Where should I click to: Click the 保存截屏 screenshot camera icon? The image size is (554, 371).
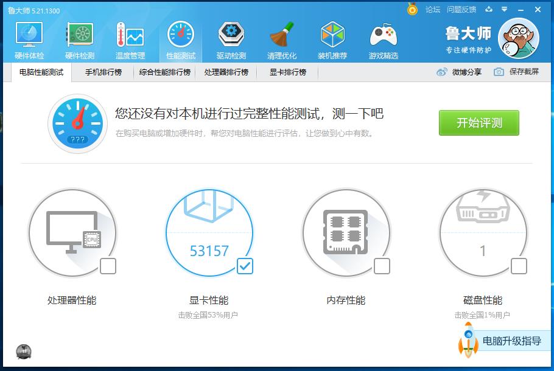(497, 72)
